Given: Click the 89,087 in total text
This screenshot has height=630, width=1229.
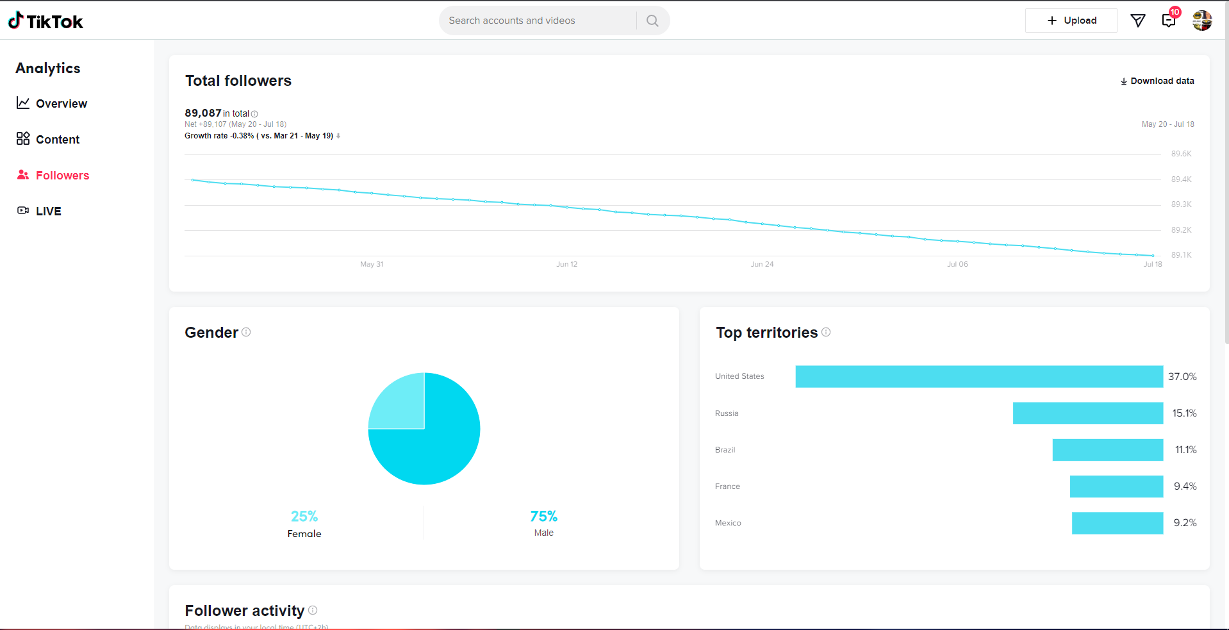Looking at the screenshot, I should (x=217, y=113).
